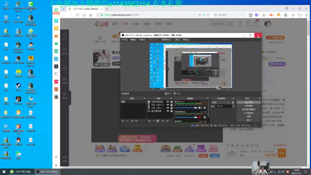Switch to OBS 27.0.1 taskbar item

pos(47,171)
